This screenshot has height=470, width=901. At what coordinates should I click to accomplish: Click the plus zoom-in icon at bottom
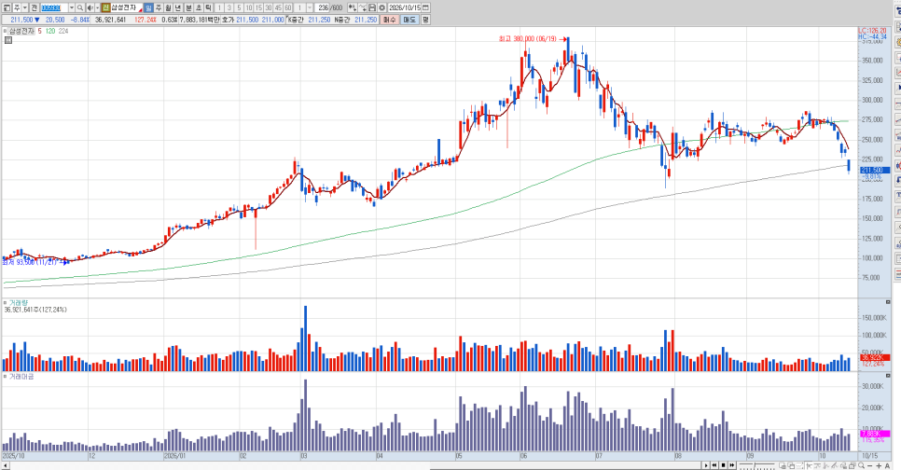click(x=879, y=466)
